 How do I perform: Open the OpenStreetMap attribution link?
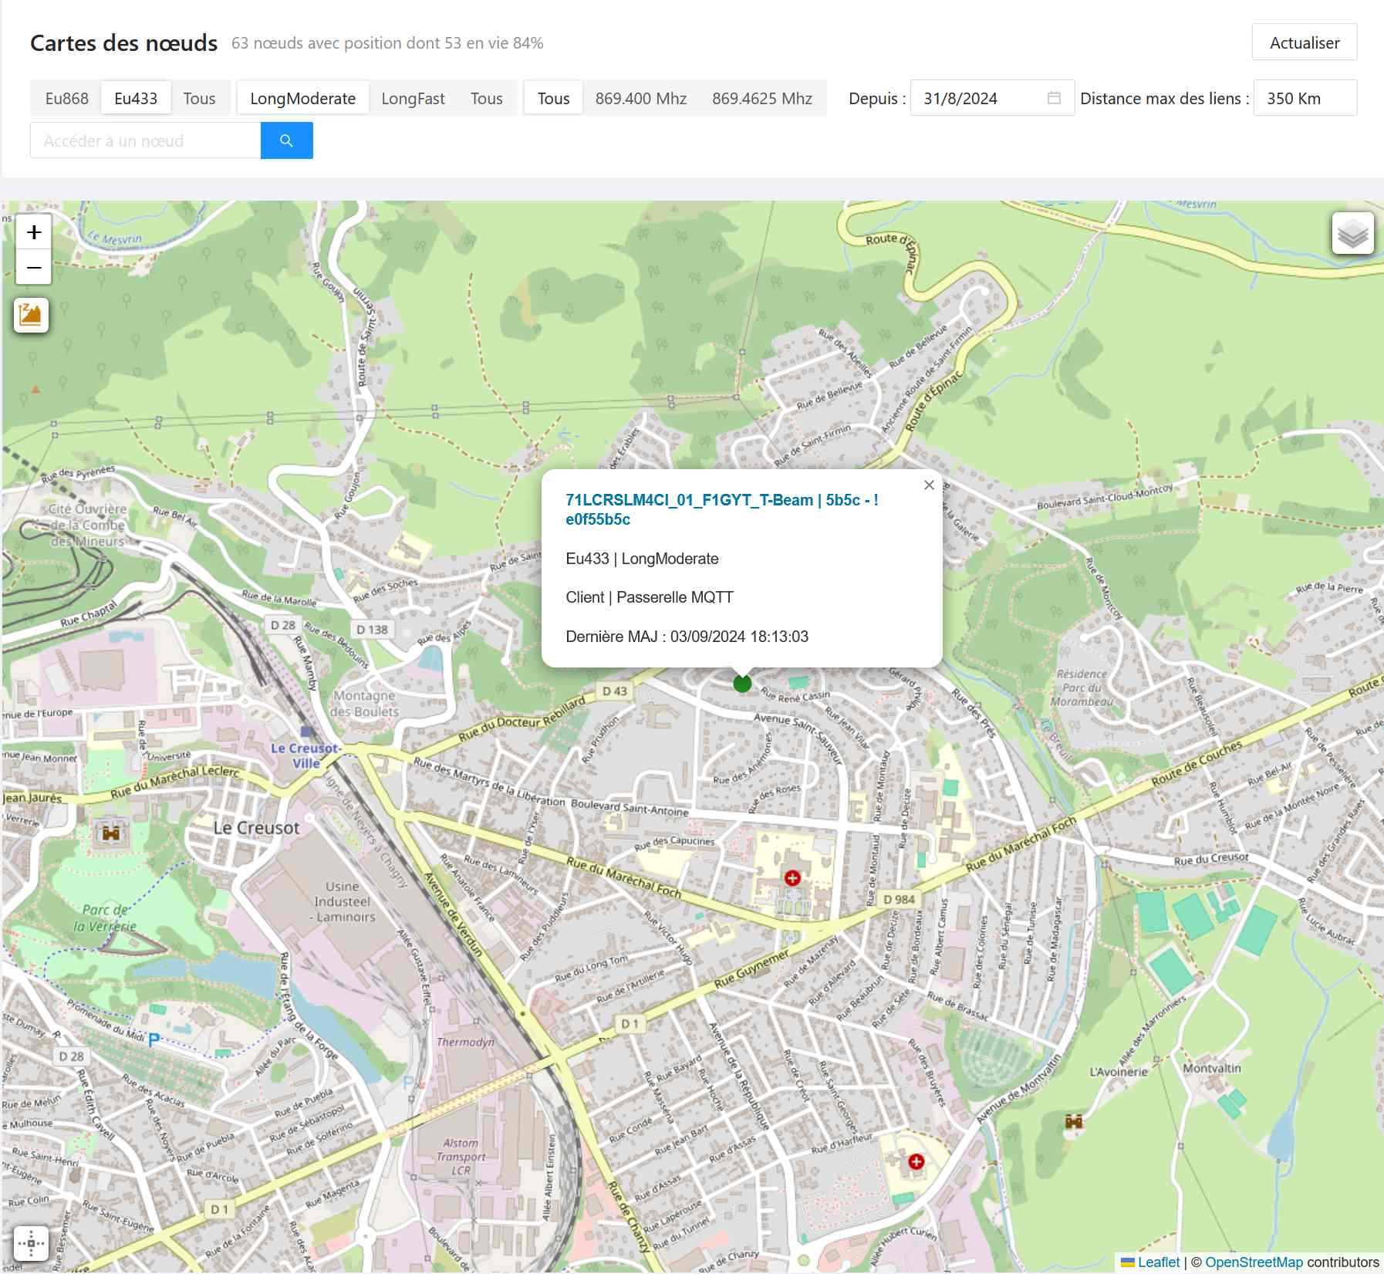(x=1254, y=1262)
